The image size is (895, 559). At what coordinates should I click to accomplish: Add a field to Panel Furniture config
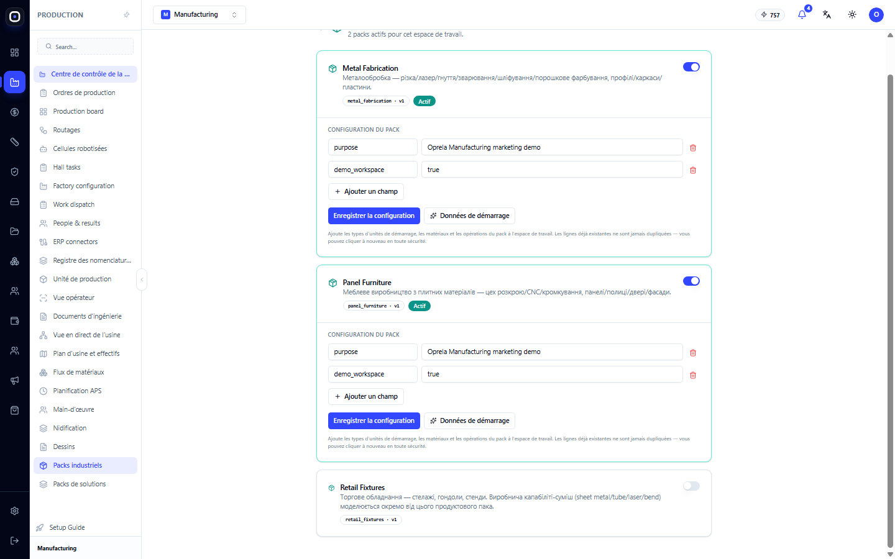366,396
